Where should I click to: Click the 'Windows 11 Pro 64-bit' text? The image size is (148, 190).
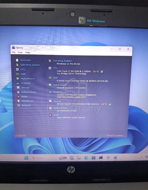pyautogui.click(x=68, y=64)
